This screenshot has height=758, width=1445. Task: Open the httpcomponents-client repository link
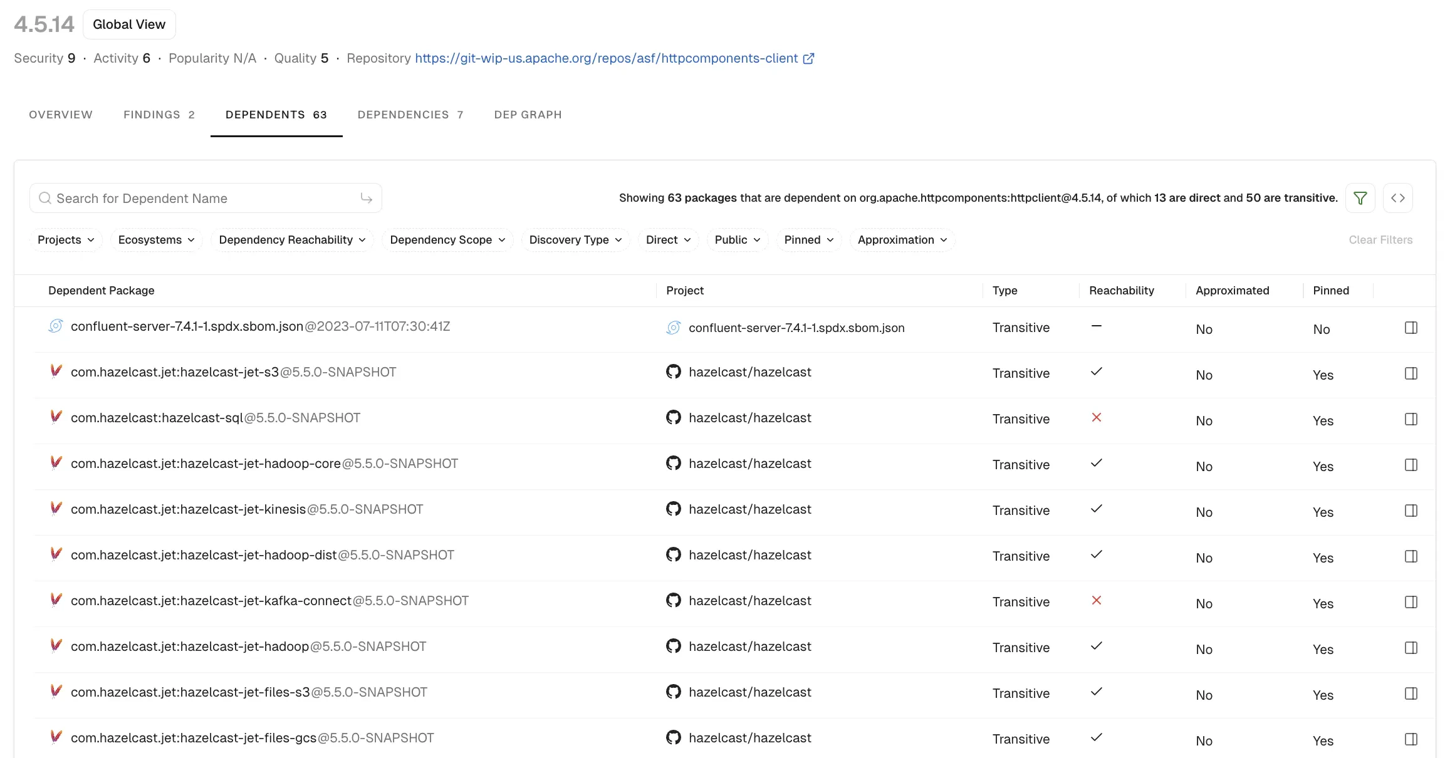pos(607,58)
